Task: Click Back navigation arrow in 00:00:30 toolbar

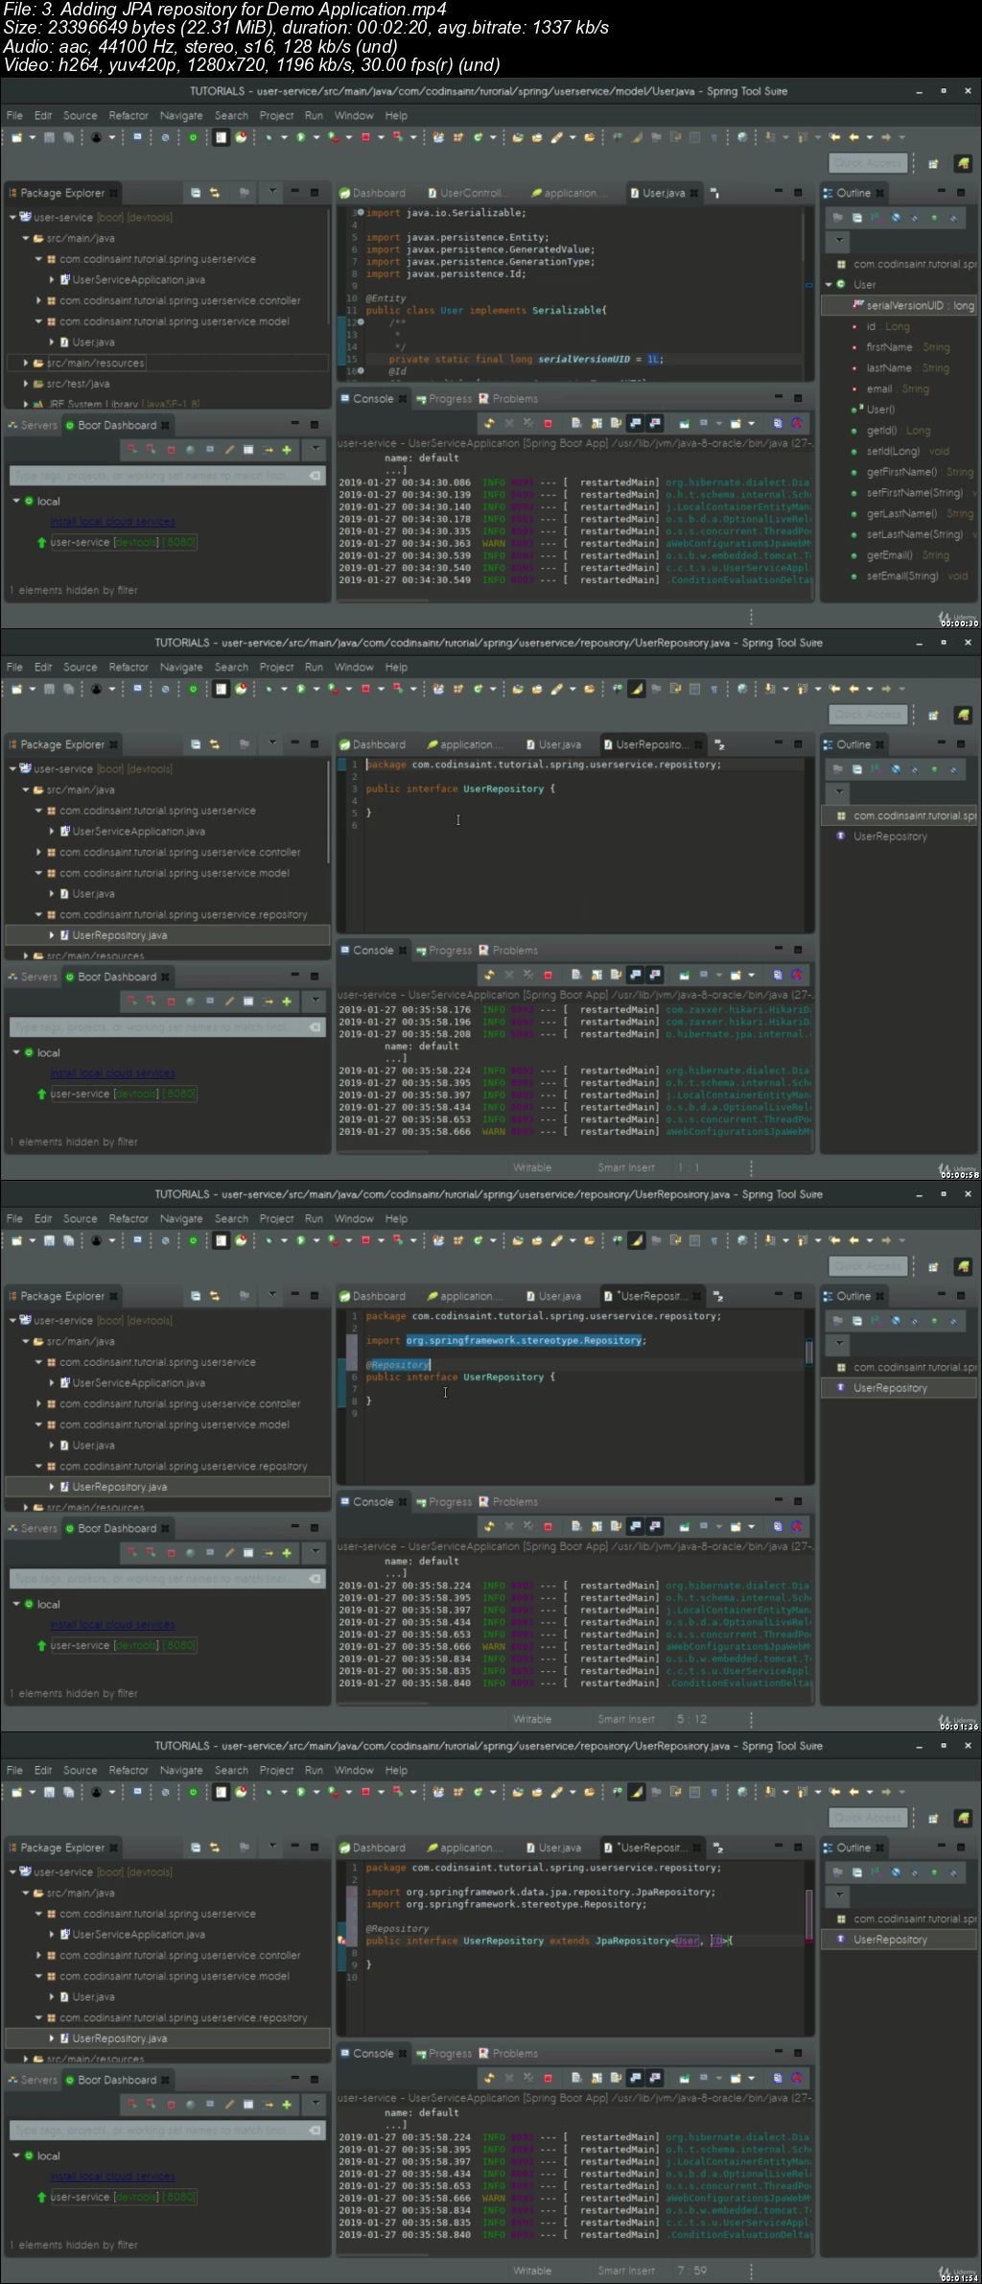Action: pyautogui.click(x=853, y=137)
